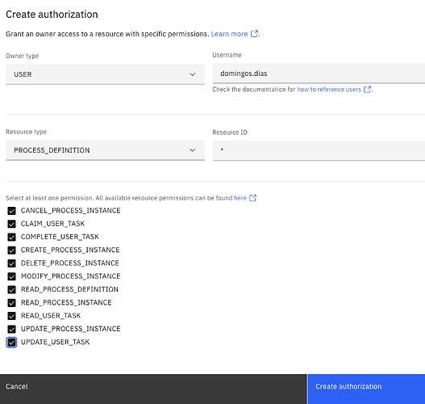The height and width of the screenshot is (404, 425).
Task: Click the Learn more link
Action: (x=229, y=34)
